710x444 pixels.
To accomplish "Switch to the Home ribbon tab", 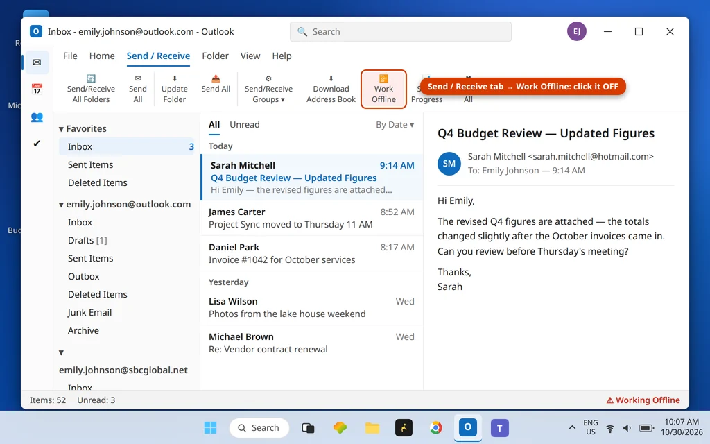I will click(102, 55).
